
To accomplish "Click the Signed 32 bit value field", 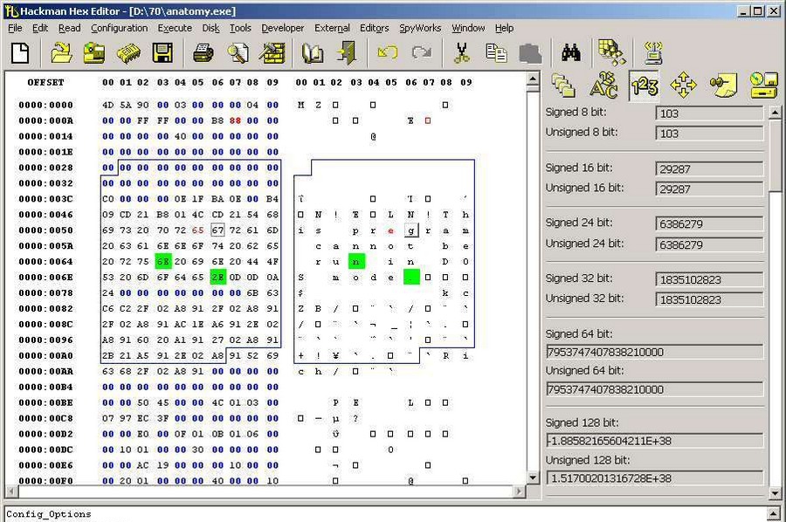I will [x=708, y=279].
